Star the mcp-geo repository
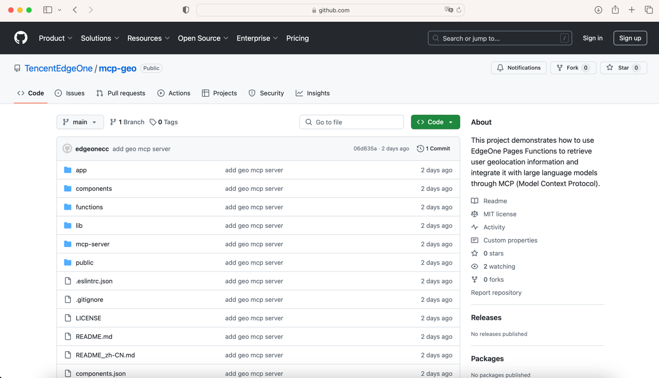 [x=623, y=68]
